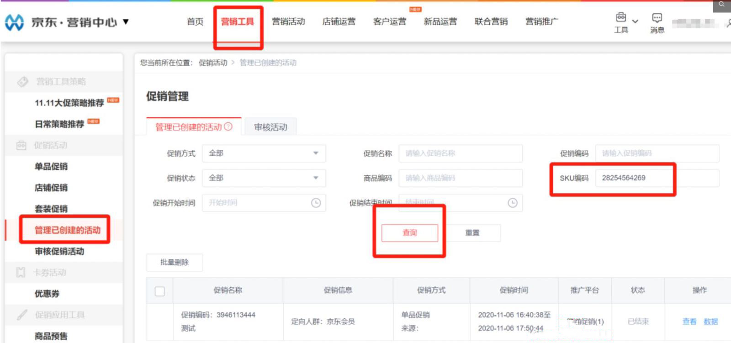
Task: Focus the 促销名称 input field
Action: pyautogui.click(x=461, y=153)
